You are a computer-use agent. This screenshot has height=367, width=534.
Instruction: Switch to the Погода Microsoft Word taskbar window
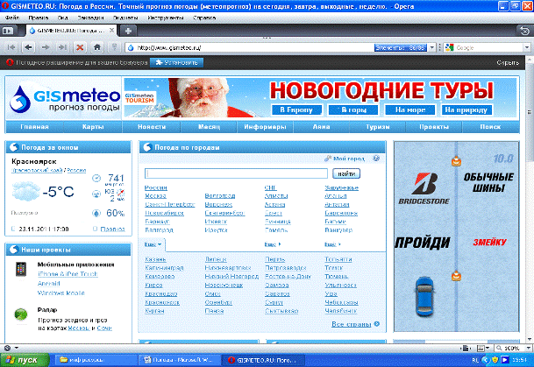point(180,360)
